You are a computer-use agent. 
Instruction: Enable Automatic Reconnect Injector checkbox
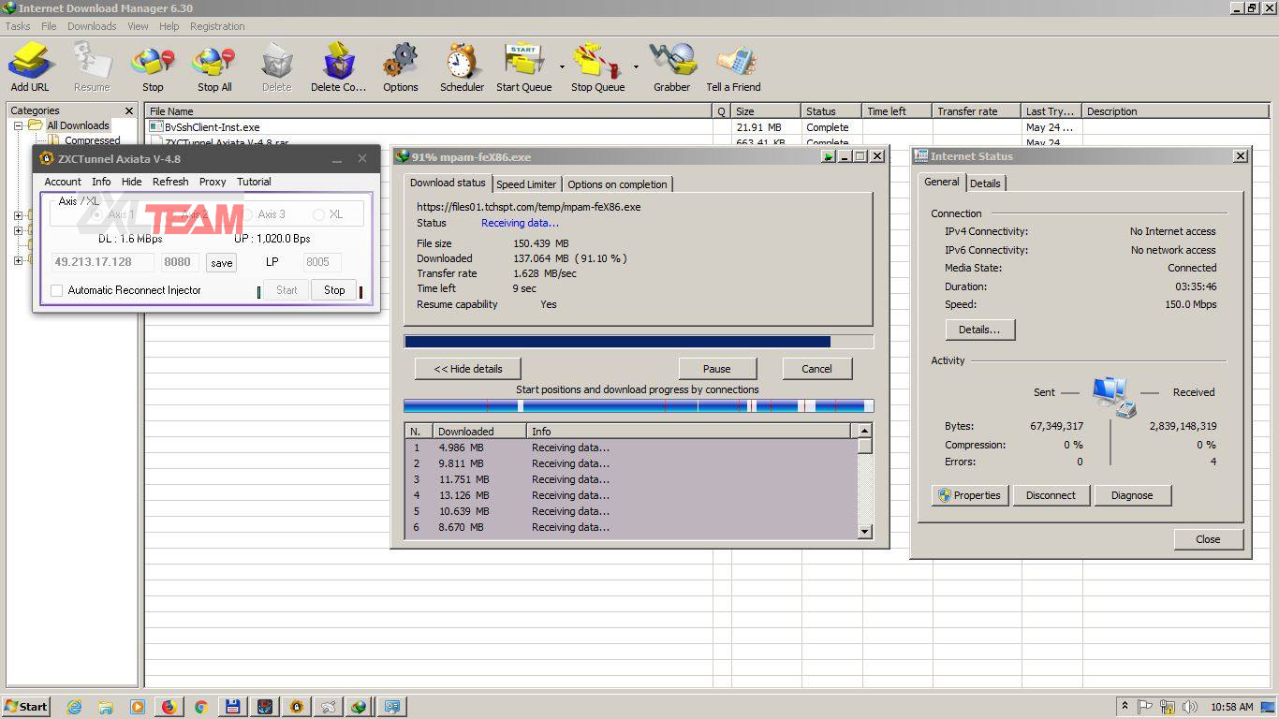(x=57, y=290)
